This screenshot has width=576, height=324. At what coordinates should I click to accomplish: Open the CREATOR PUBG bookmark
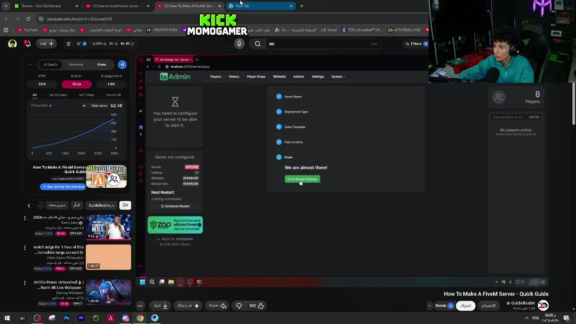tap(162, 30)
